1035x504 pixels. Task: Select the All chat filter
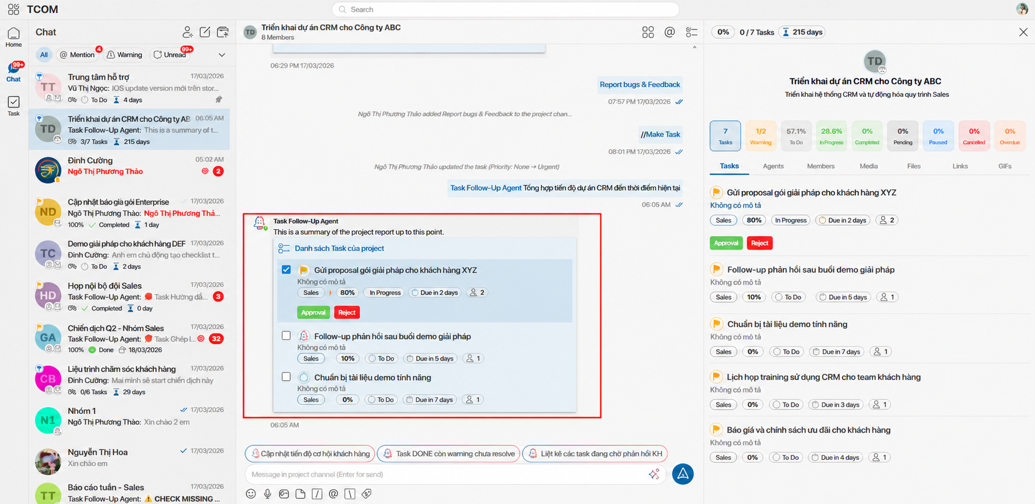tap(44, 55)
